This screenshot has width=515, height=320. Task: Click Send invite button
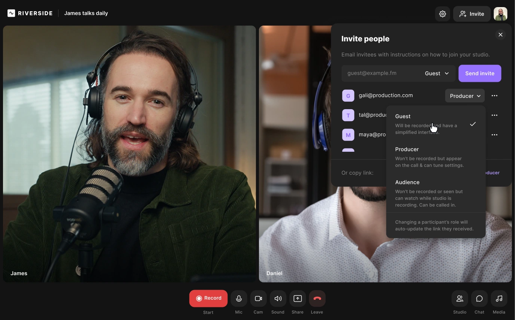point(480,73)
